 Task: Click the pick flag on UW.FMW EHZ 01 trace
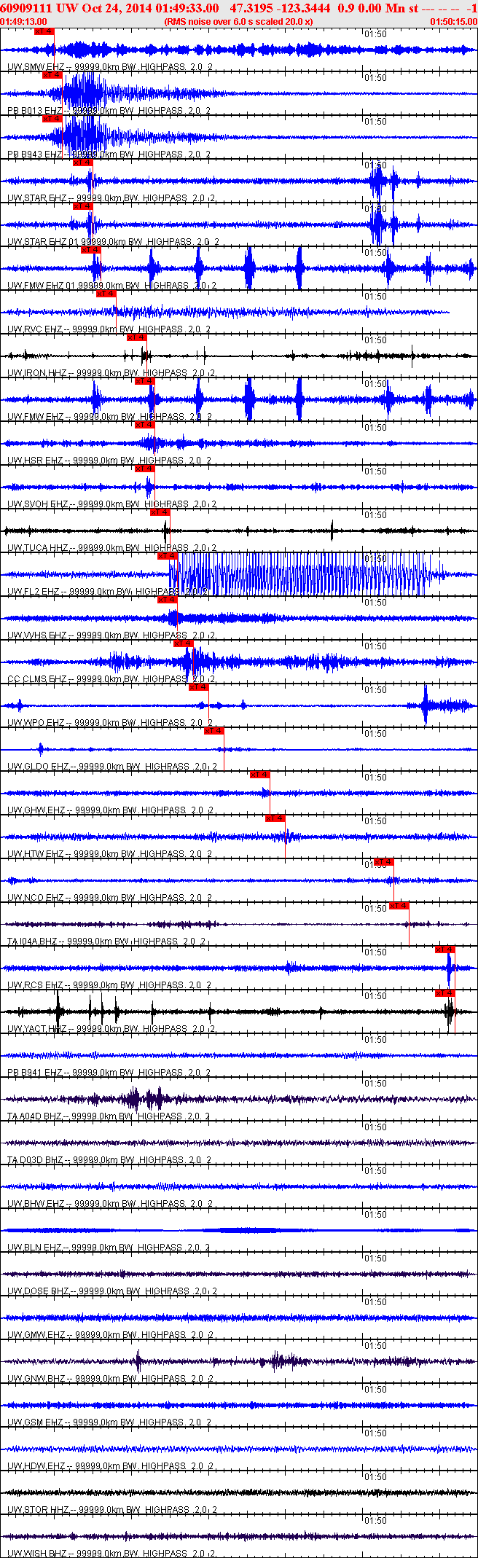coord(91,250)
